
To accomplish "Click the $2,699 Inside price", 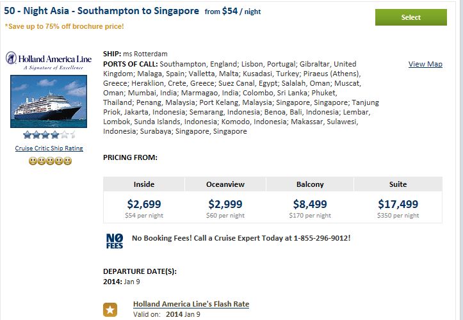I will tap(144, 204).
